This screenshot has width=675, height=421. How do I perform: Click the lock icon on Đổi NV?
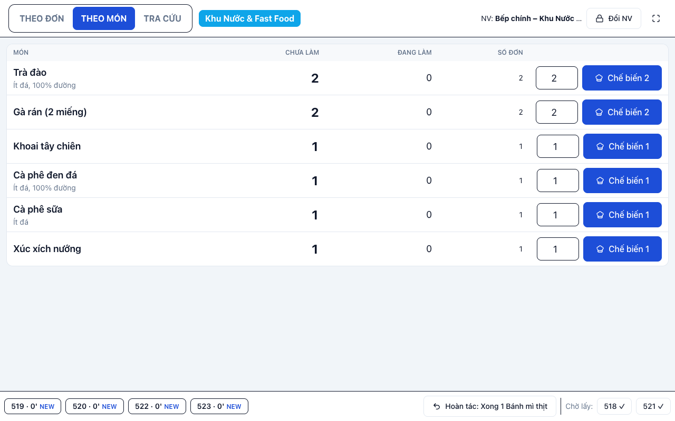point(600,18)
